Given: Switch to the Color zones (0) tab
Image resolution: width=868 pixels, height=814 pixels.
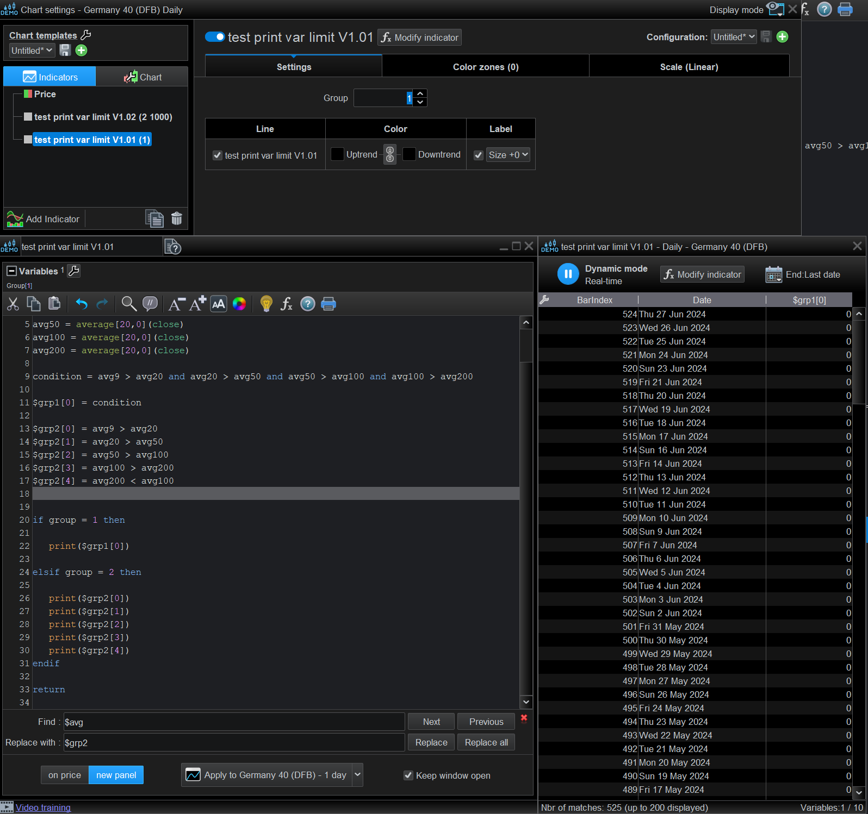Looking at the screenshot, I should coord(485,67).
